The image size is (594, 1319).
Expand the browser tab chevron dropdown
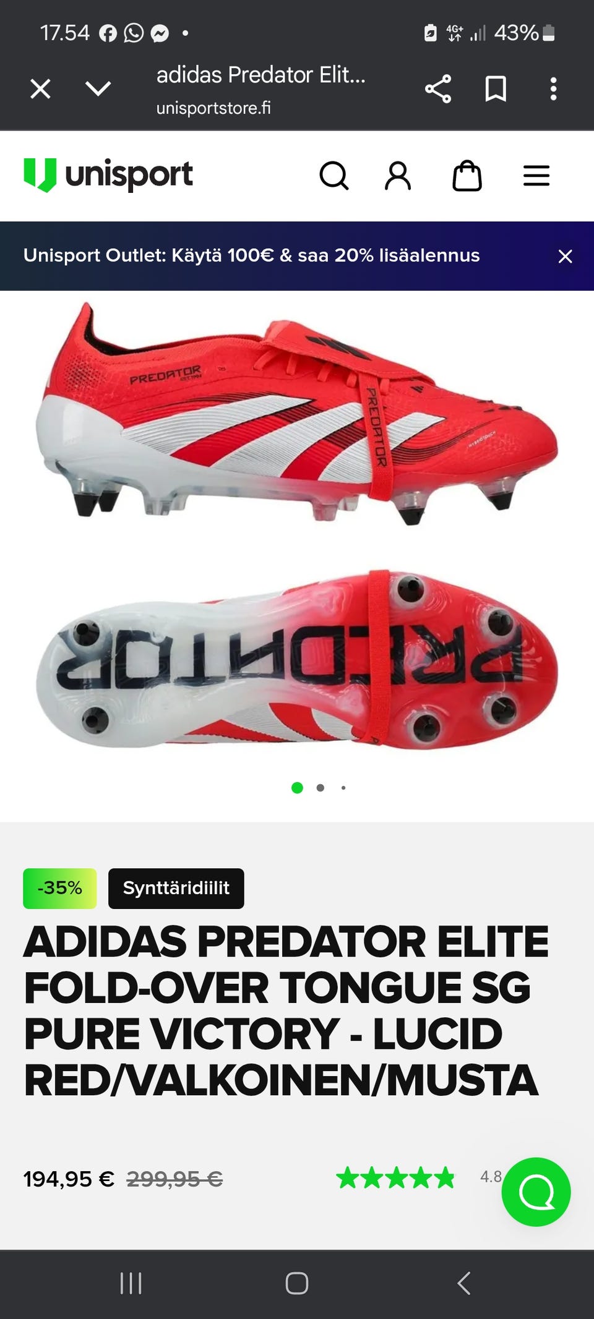[x=98, y=89]
